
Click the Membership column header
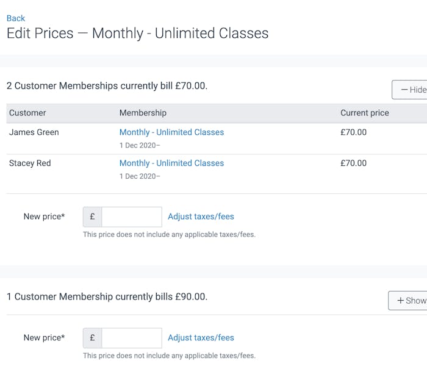pyautogui.click(x=143, y=113)
